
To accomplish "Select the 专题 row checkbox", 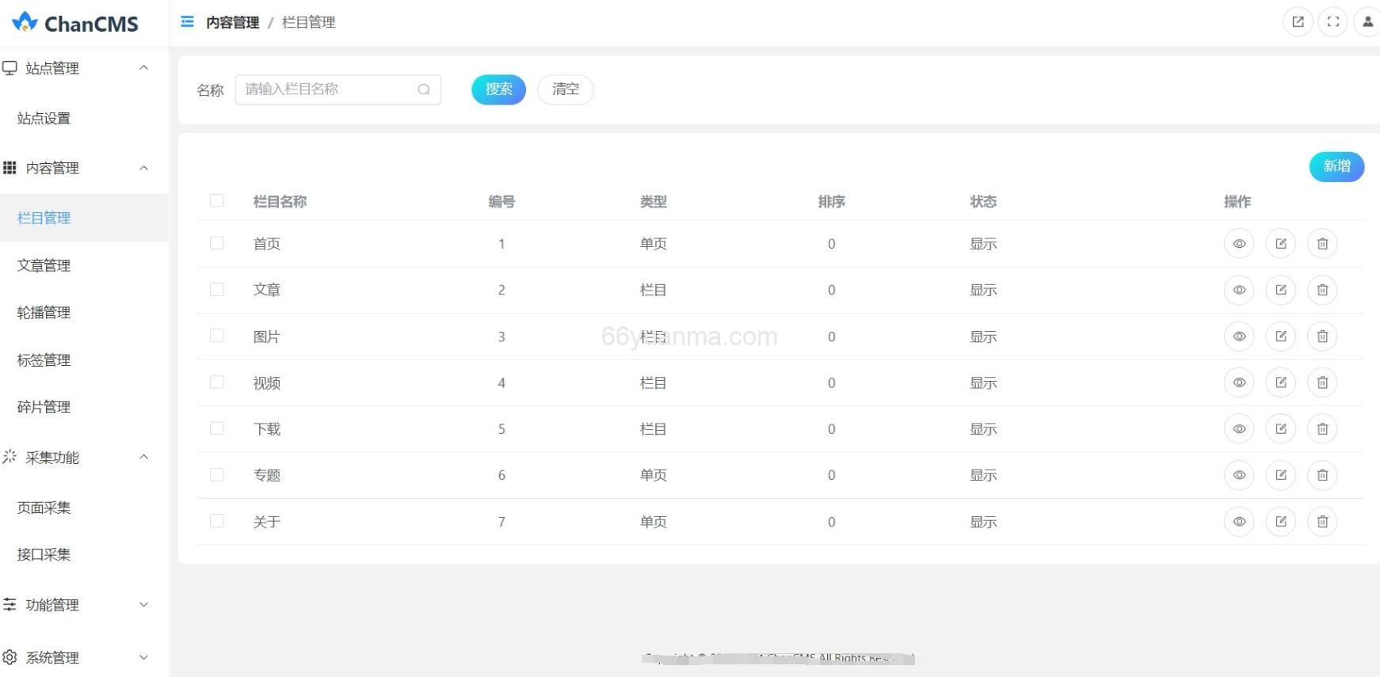I will pos(216,474).
